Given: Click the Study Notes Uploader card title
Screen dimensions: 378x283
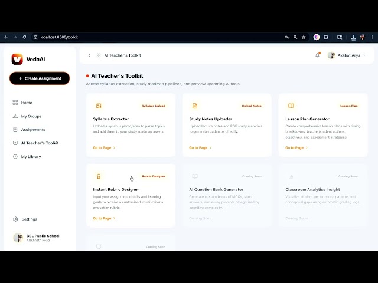Looking at the screenshot, I should 210,119.
